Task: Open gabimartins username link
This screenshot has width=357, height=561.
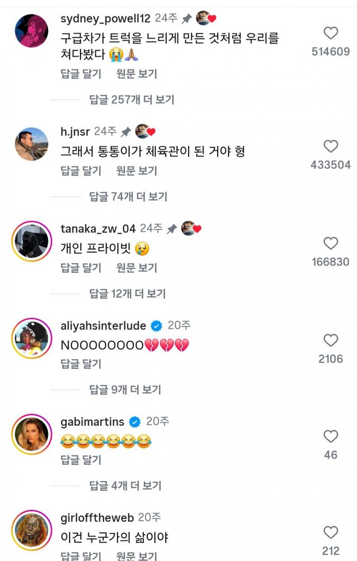Action: (92, 422)
